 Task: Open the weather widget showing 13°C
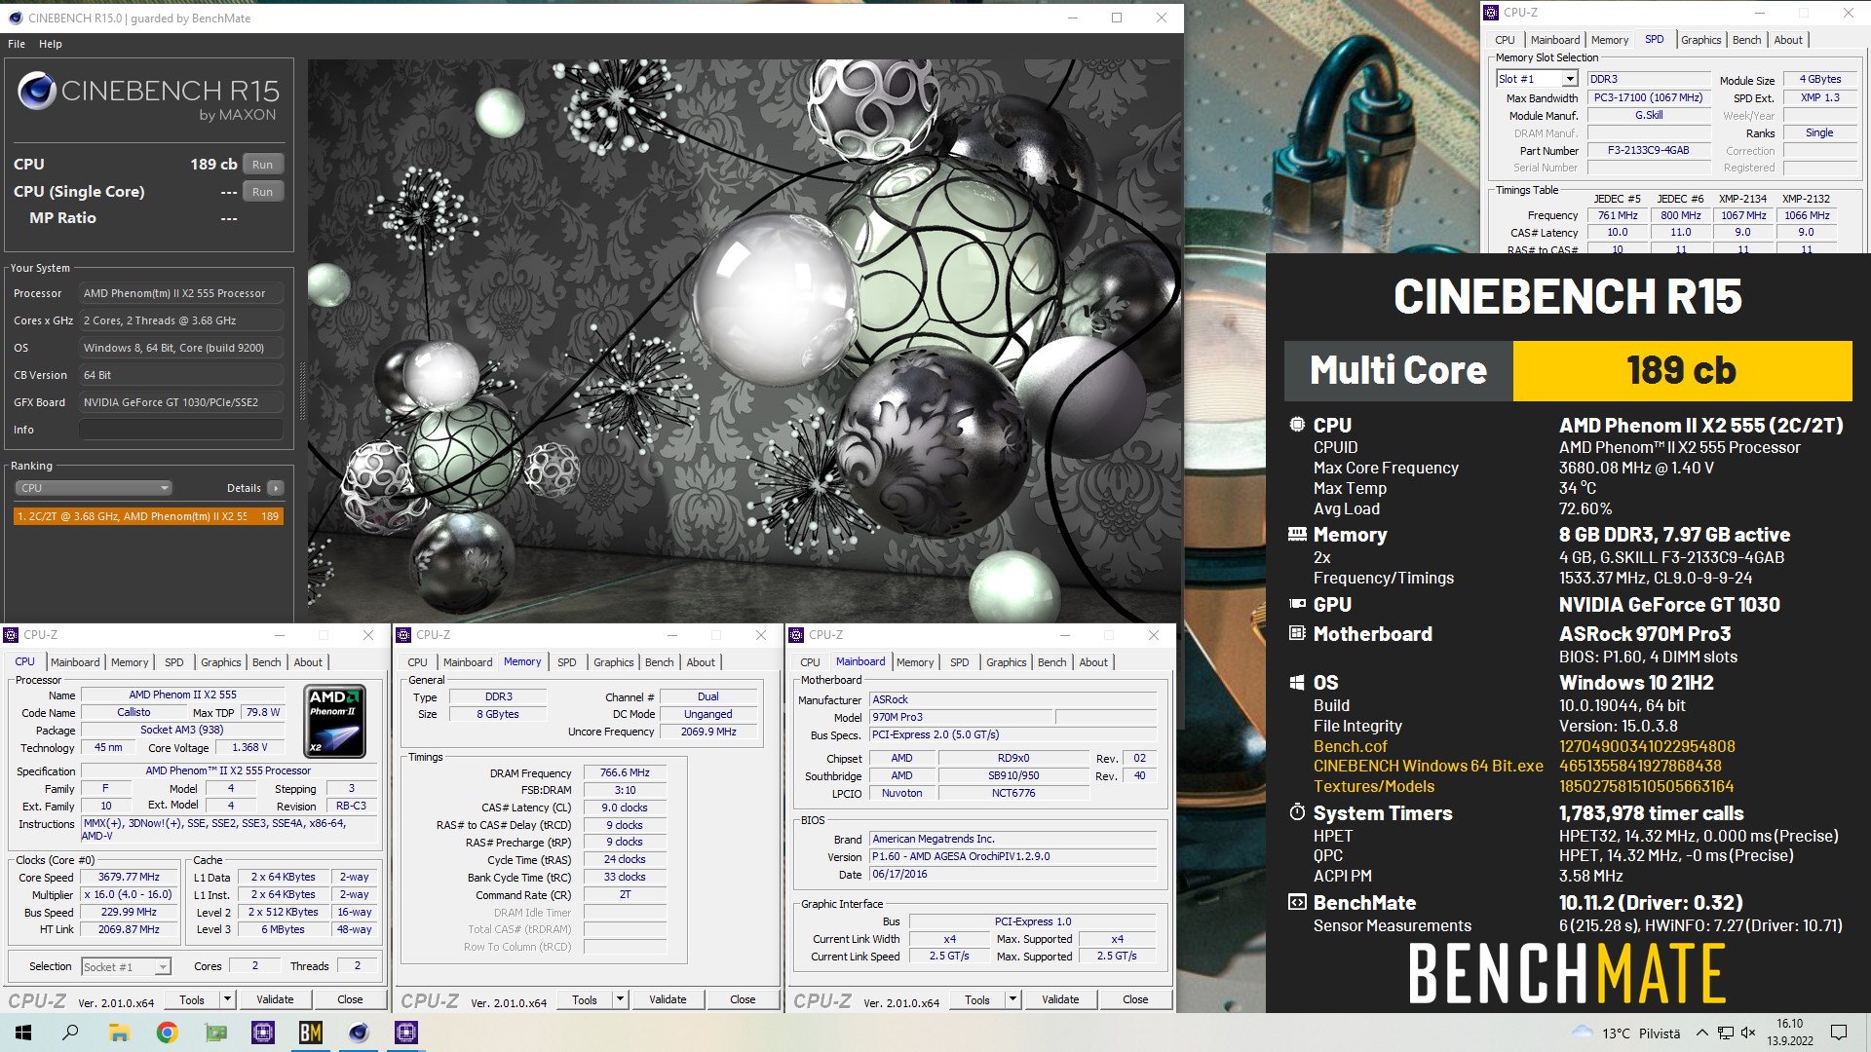point(1625,1033)
